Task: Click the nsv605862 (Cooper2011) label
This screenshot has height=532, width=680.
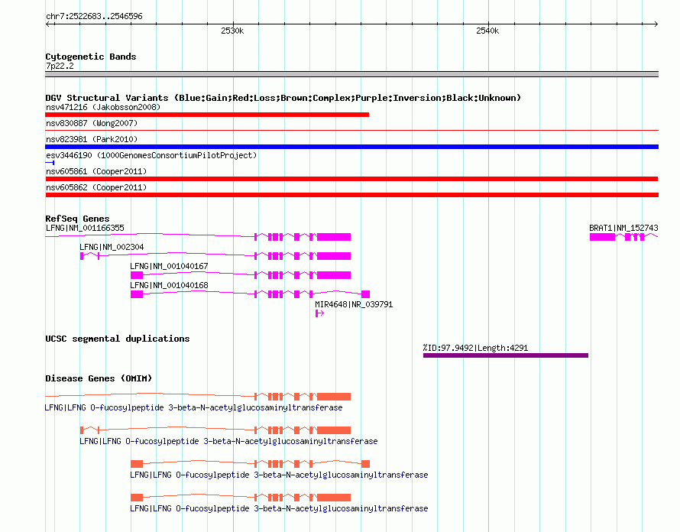Action: click(x=96, y=187)
